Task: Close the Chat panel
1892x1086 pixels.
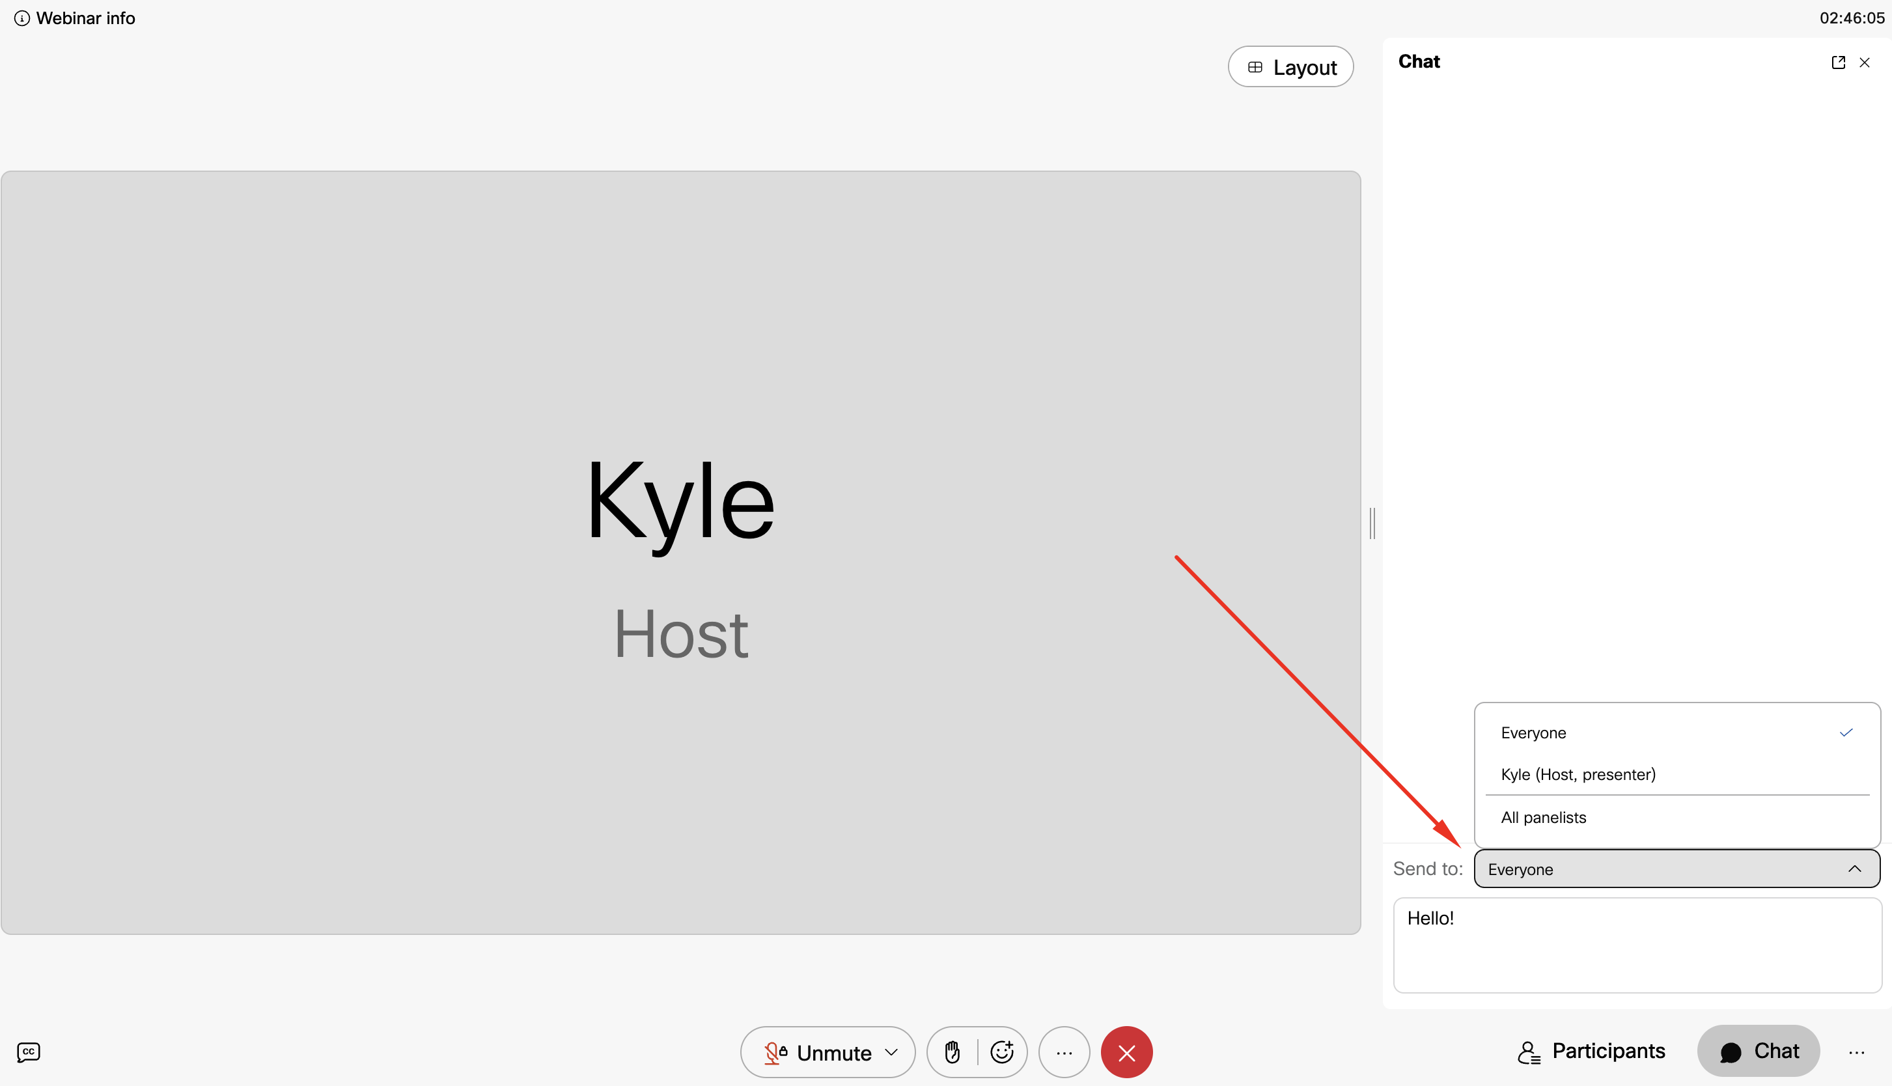Action: 1865,63
